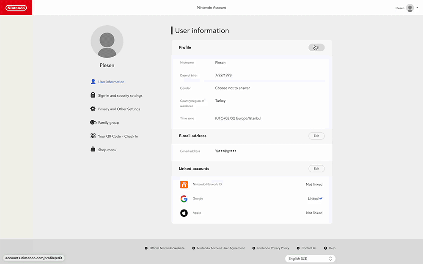The height and width of the screenshot is (264, 423).
Task: Click the Google logo in Linked accounts
Action: tap(184, 199)
